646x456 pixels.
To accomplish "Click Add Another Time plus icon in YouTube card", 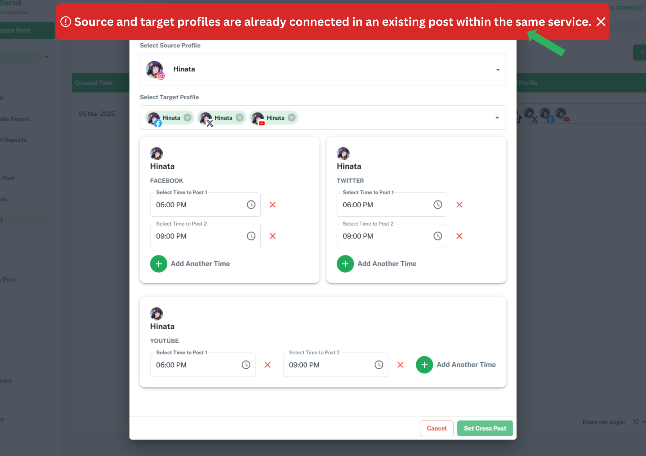I will coord(424,365).
